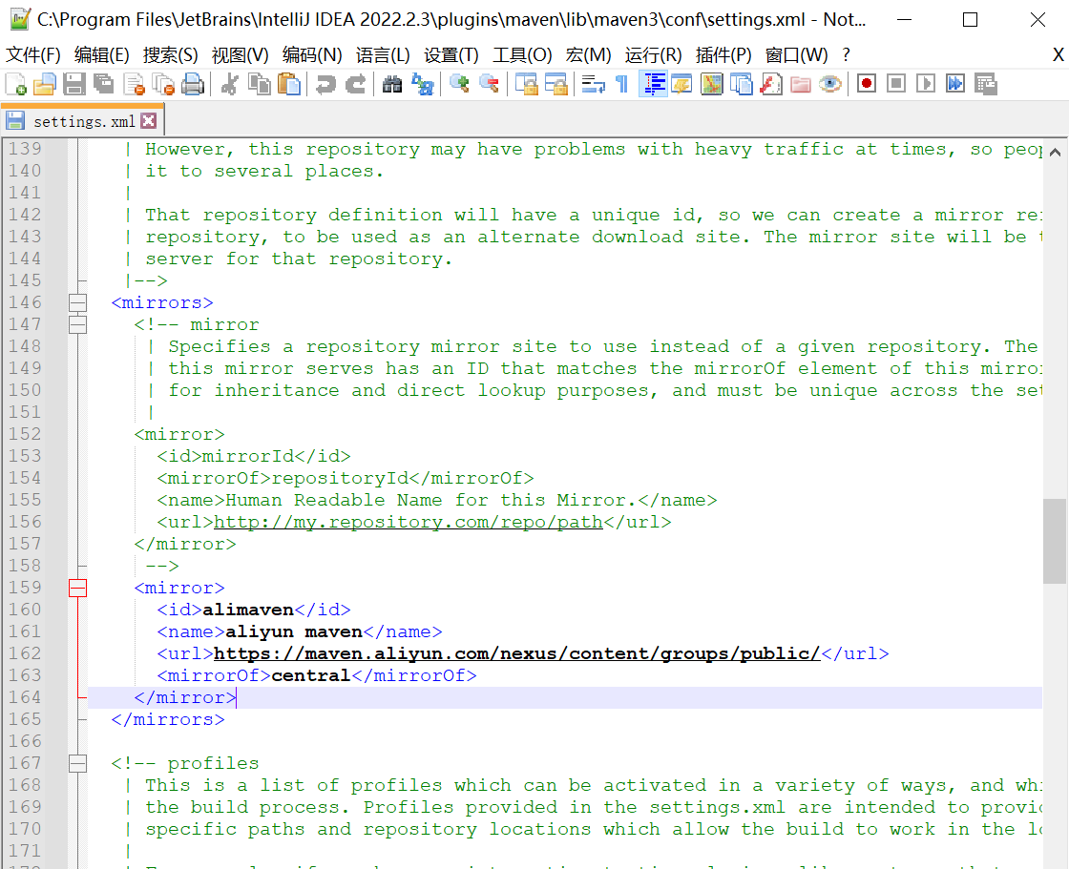1069x869 pixels.
Task: Open the 搜索(S) menu
Action: tap(171, 54)
